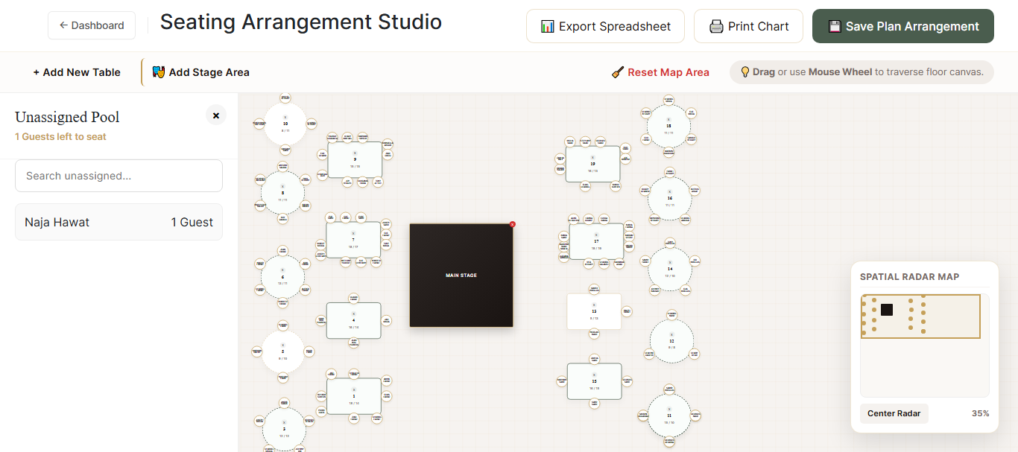Click the Seating Arrangement Studio title
This screenshot has width=1018, height=452.
coord(301,22)
